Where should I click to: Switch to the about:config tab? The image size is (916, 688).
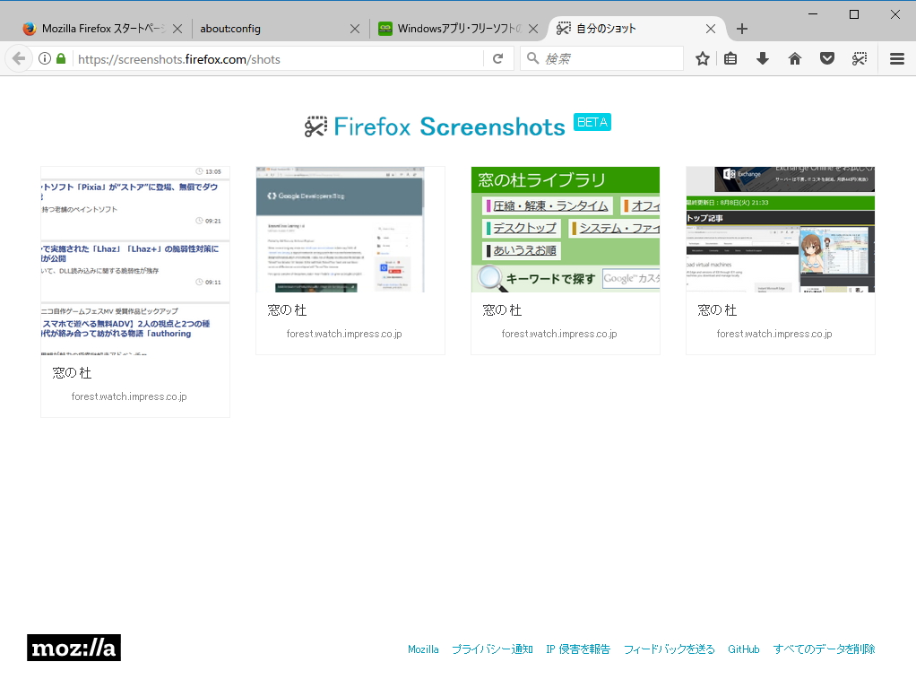click(280, 29)
